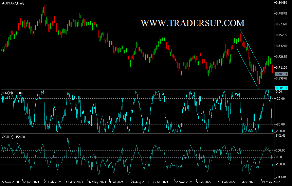Click the 0.68133 support level label
Image resolution: width=292 pixels, height=186 pixels.
tap(281, 88)
